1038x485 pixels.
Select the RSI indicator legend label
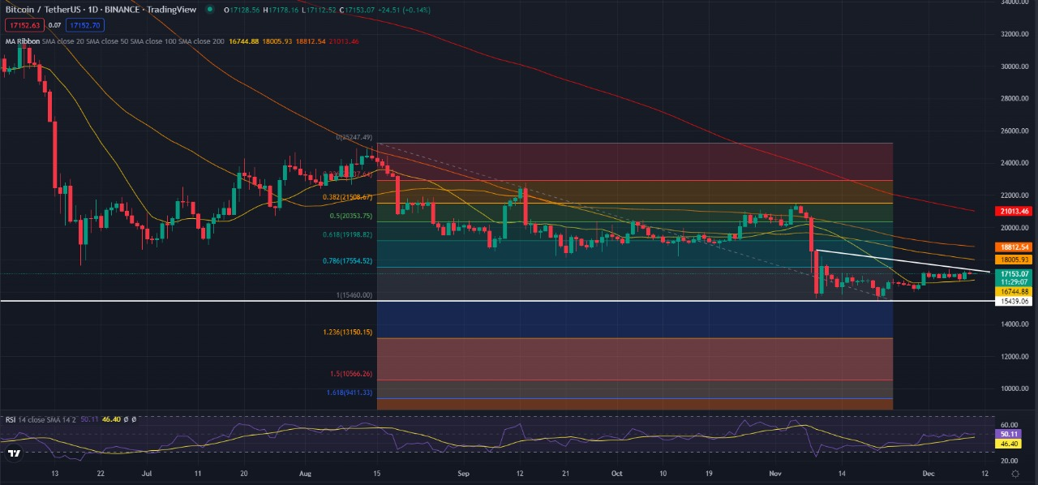click(11, 419)
